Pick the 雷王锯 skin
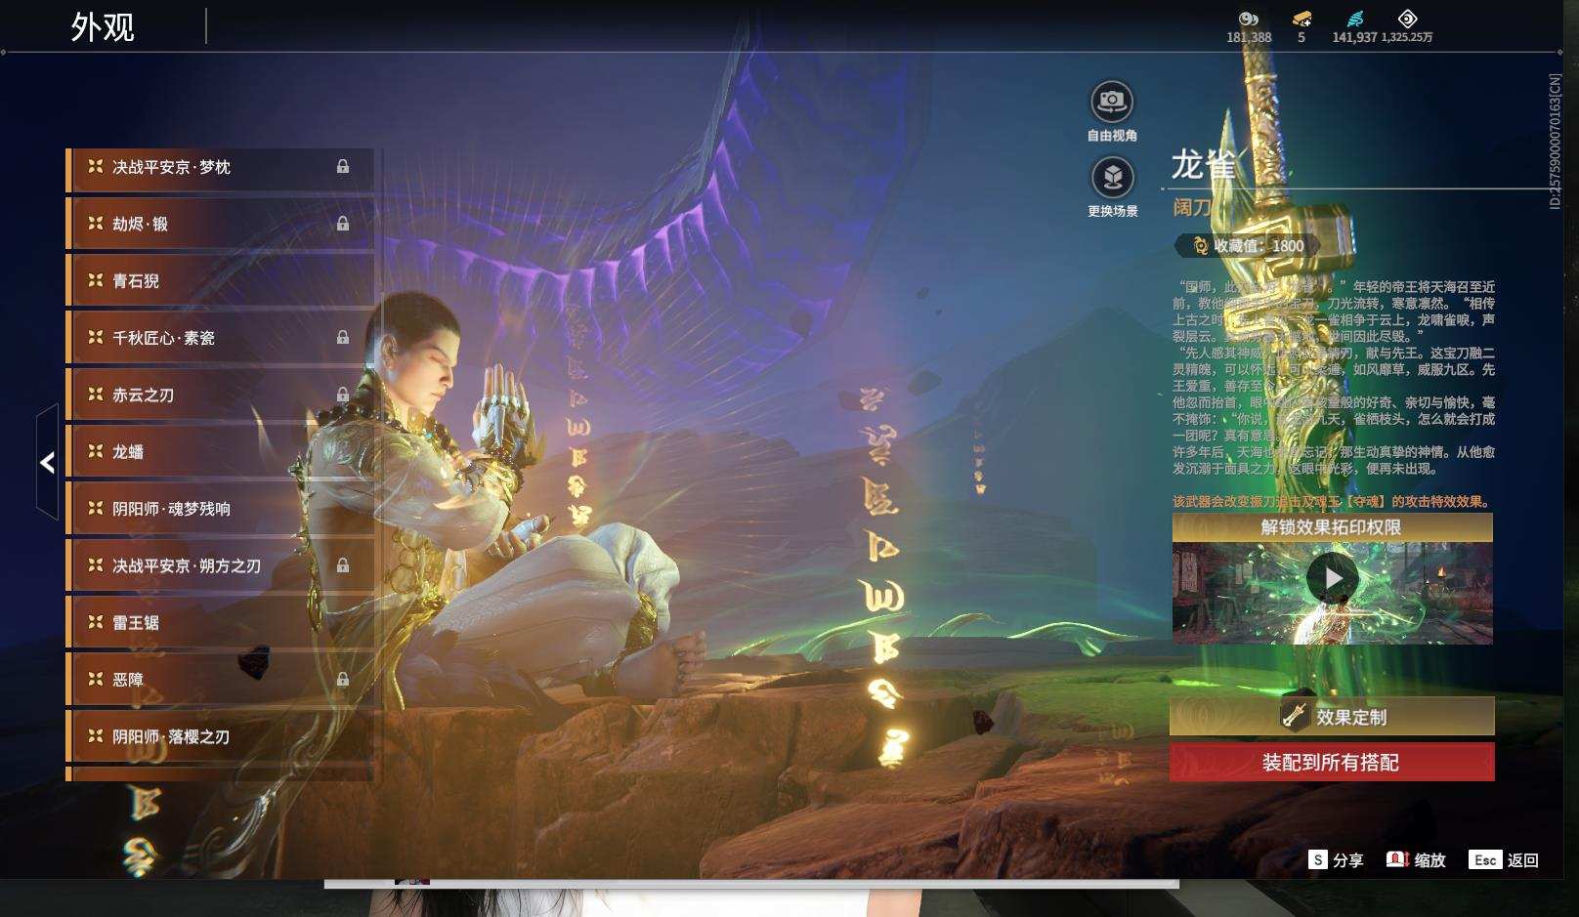This screenshot has height=917, width=1579. (x=220, y=623)
